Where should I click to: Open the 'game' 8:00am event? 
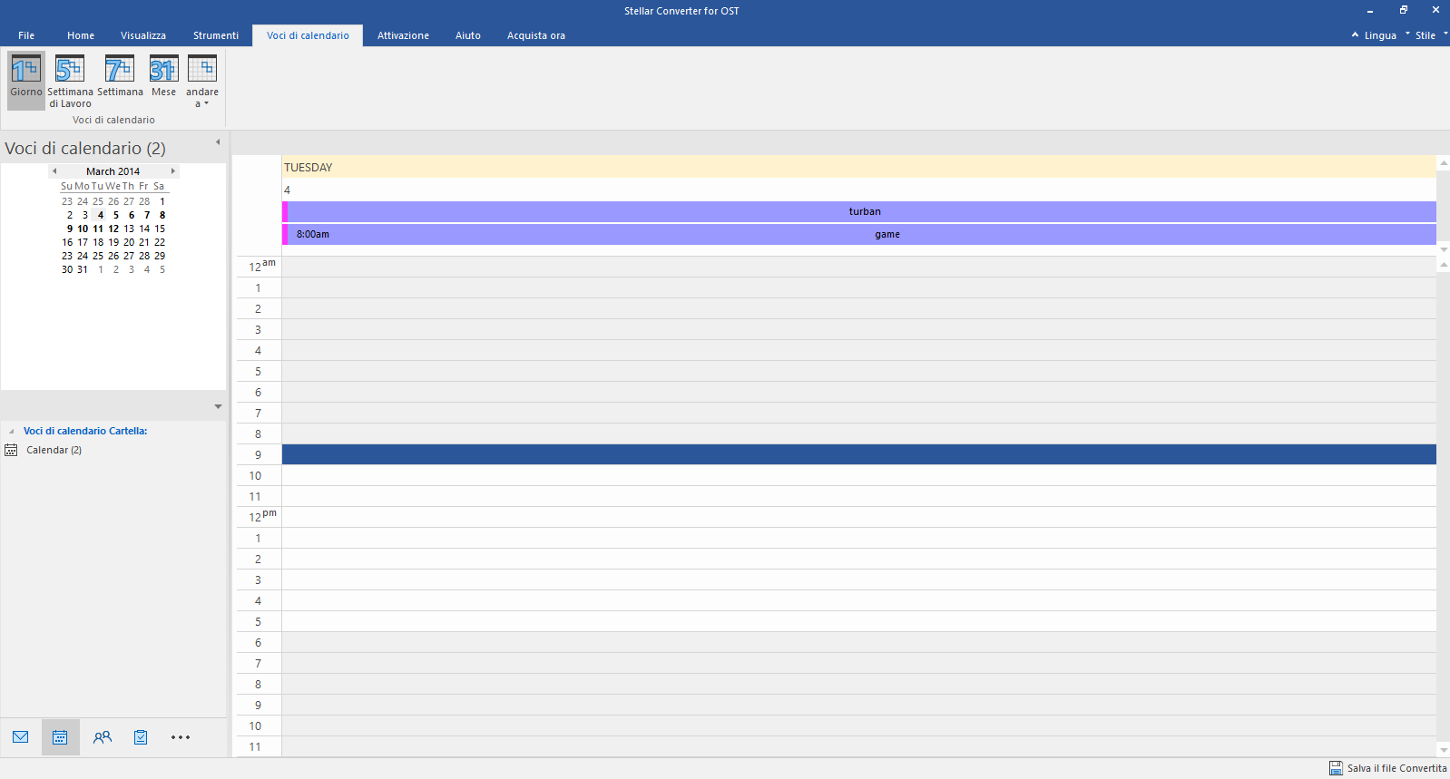pos(859,234)
